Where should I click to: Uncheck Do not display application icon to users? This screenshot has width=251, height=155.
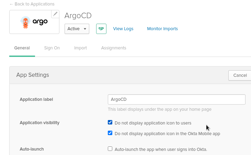(x=110, y=122)
